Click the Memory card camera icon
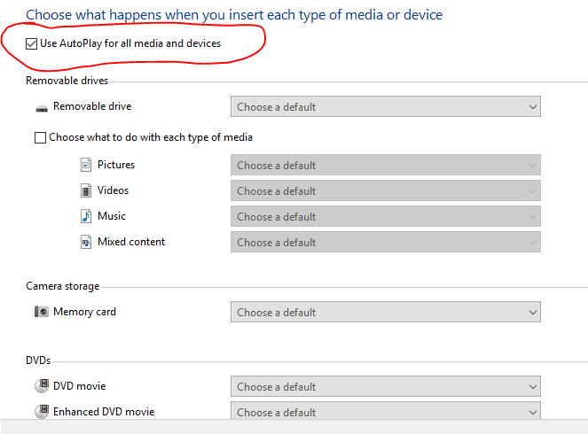 [x=42, y=312]
